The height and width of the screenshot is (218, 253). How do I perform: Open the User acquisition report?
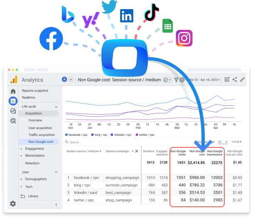click(x=40, y=128)
